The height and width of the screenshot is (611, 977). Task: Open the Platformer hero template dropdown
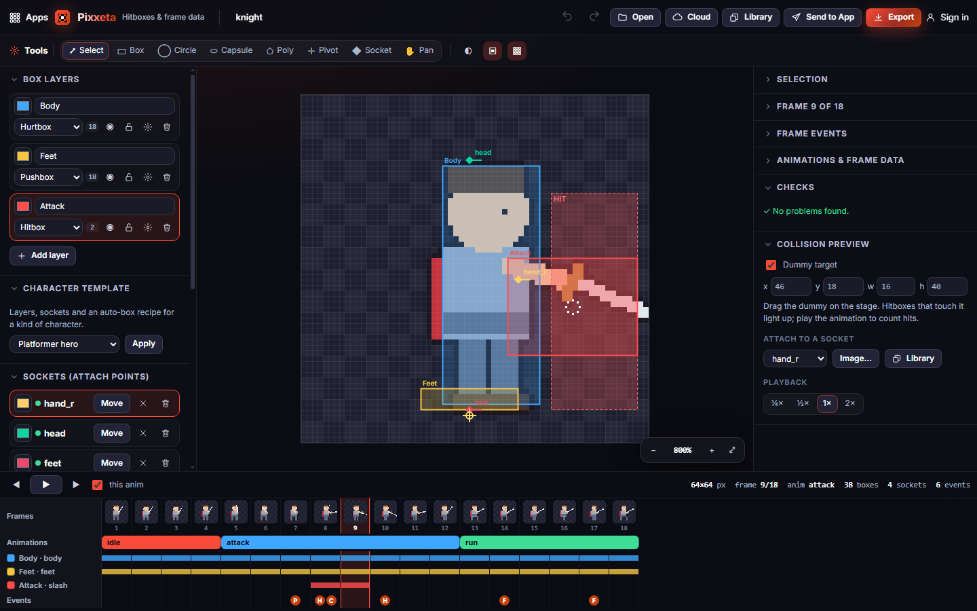[64, 344]
